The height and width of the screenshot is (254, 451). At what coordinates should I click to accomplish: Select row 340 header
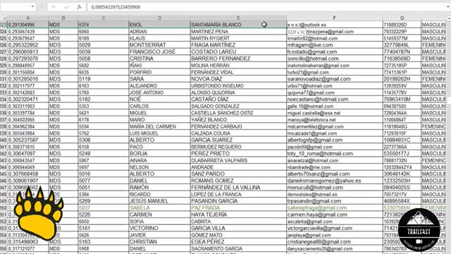coord(4,140)
